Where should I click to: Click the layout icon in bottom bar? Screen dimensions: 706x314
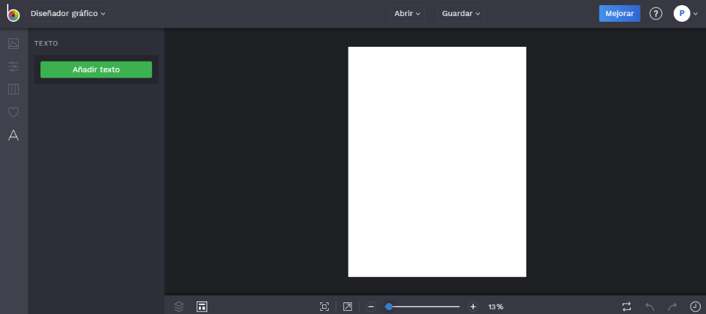tap(202, 306)
